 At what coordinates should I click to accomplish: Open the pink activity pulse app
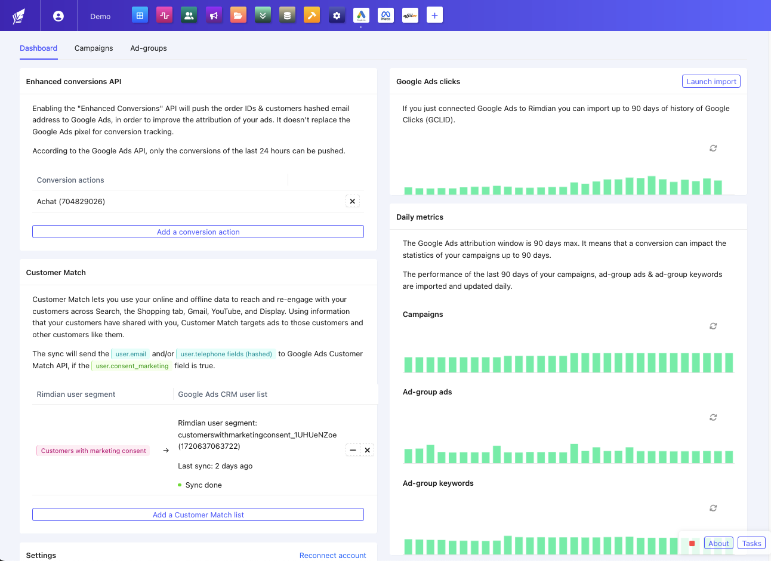tap(164, 16)
